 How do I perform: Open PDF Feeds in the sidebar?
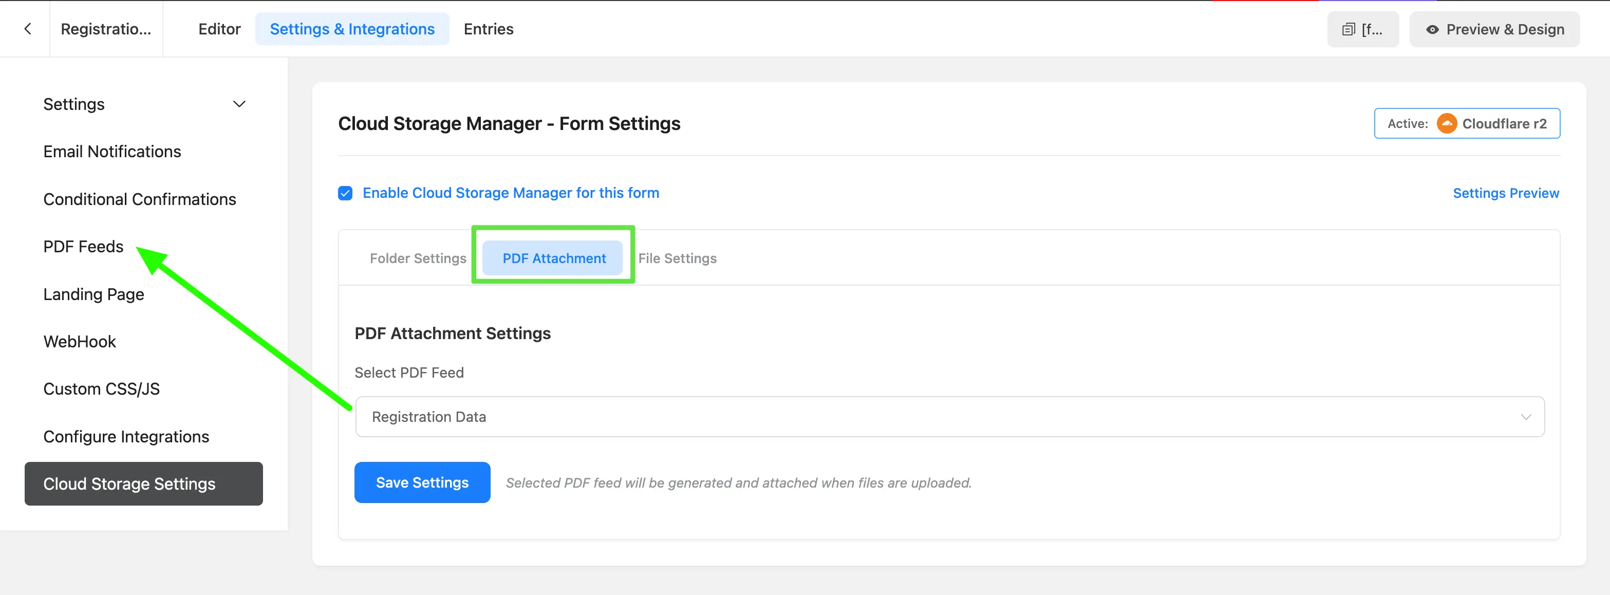coord(83,246)
